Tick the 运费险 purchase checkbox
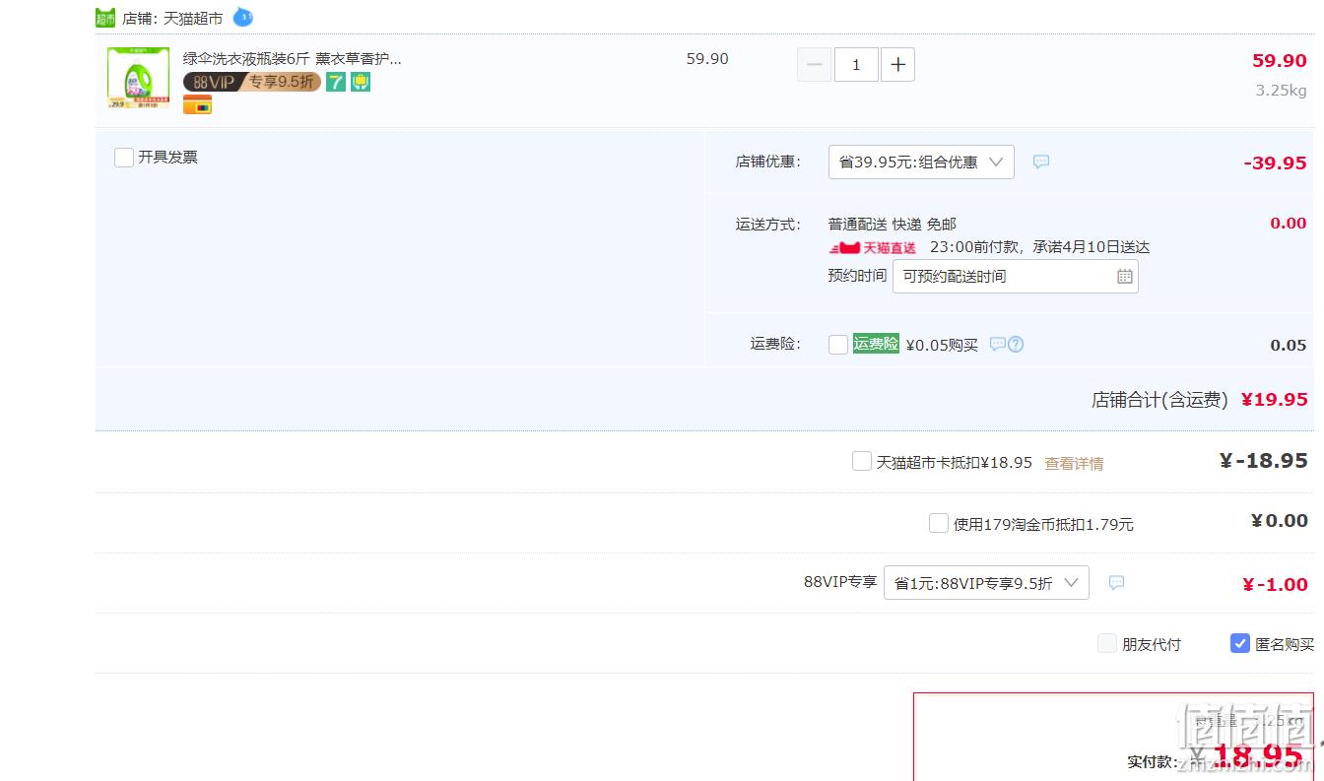1324x781 pixels. click(838, 345)
